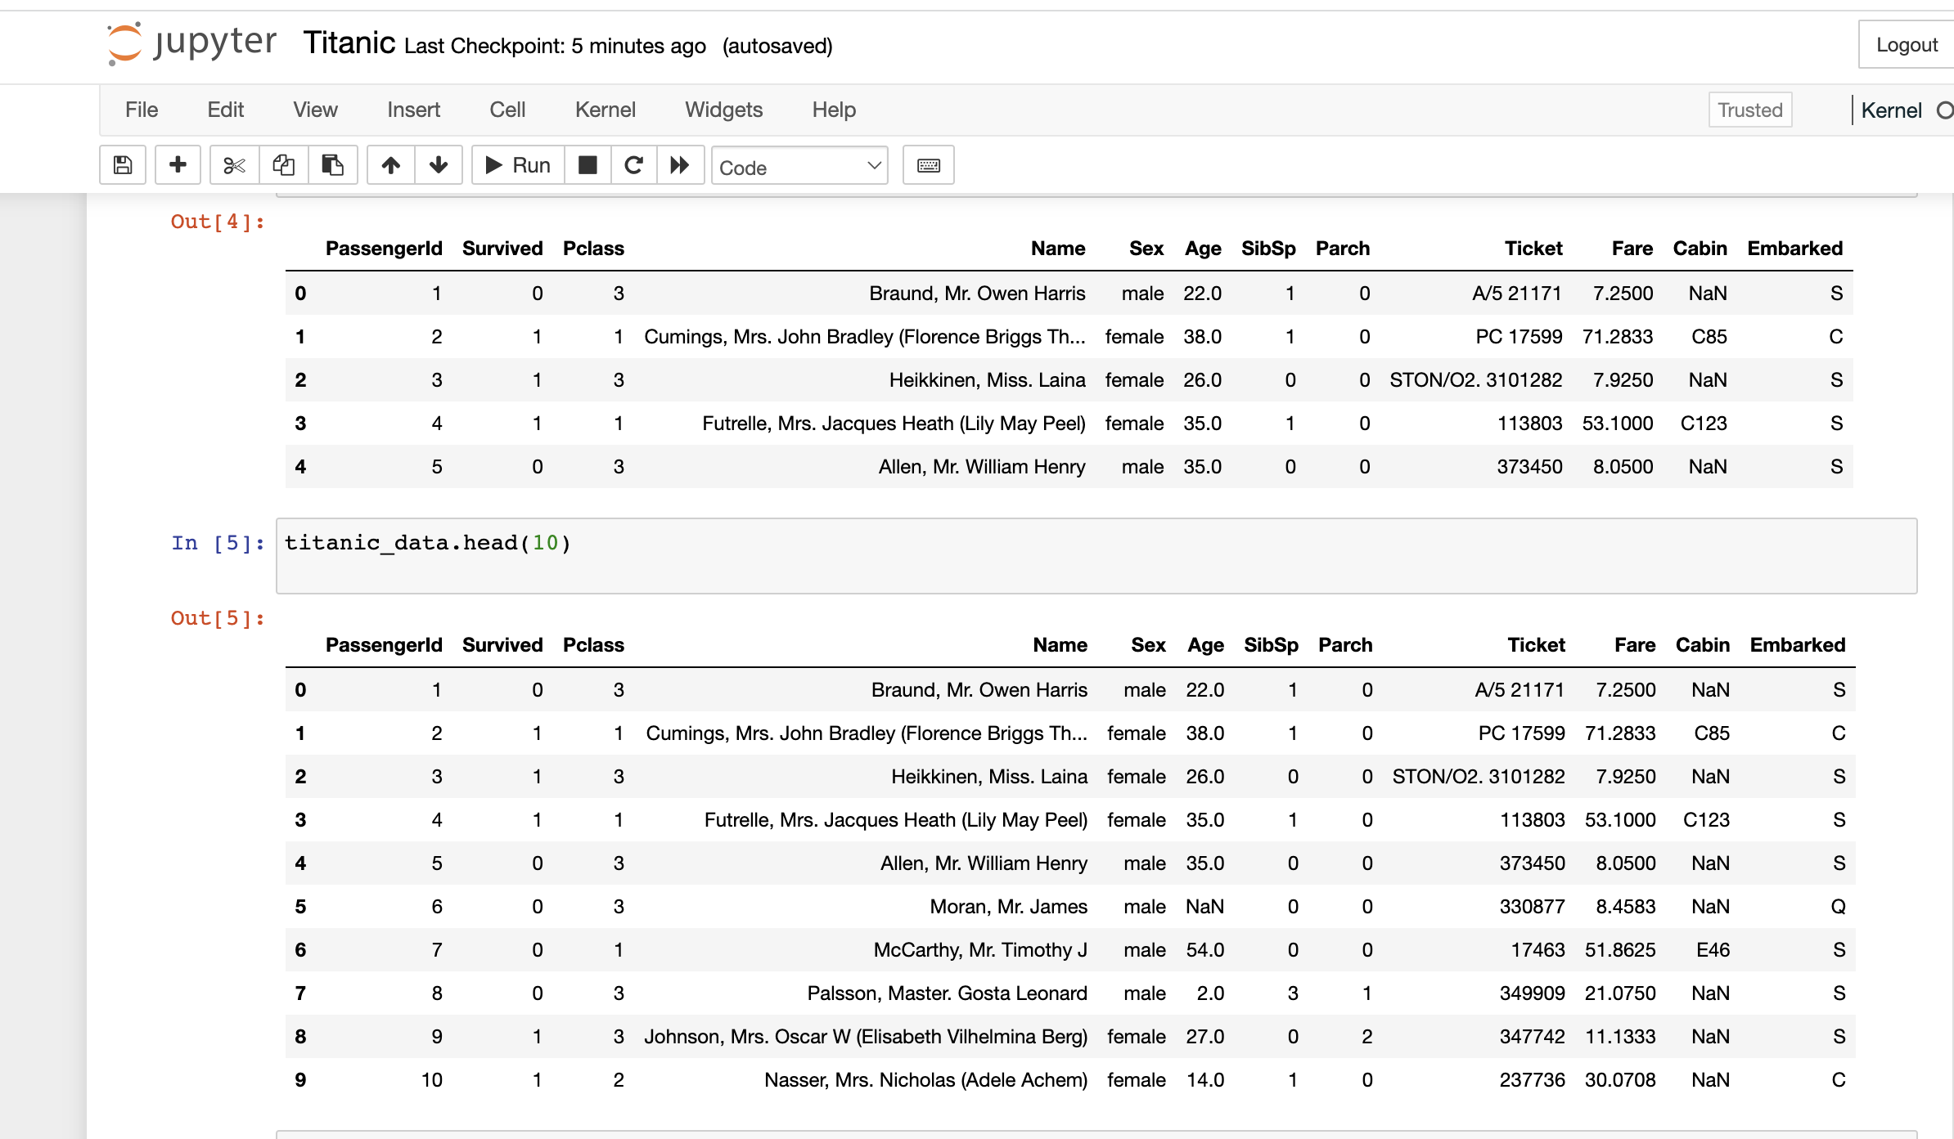
Task: Open the Kernel menu
Action: [x=605, y=110]
